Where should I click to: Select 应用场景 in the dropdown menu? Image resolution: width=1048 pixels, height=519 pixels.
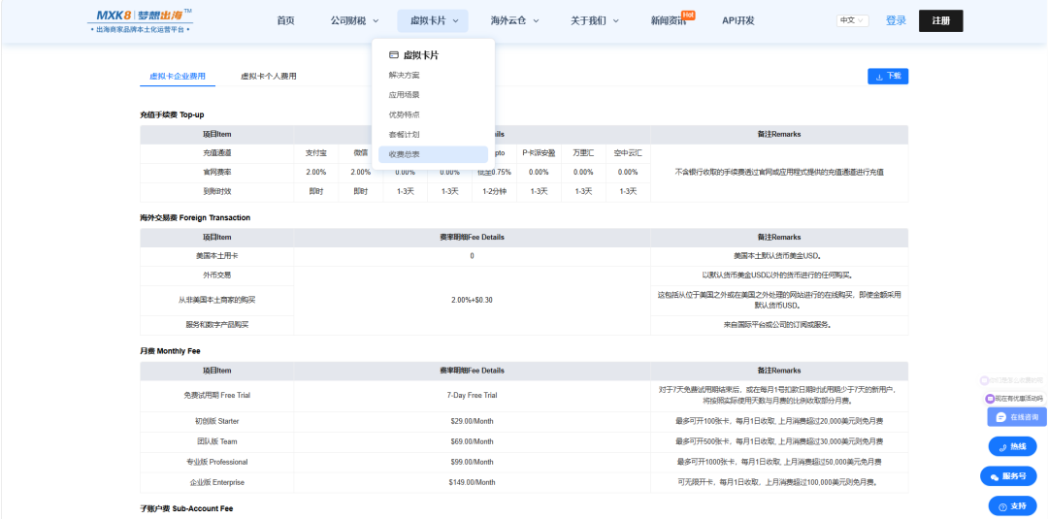point(405,95)
